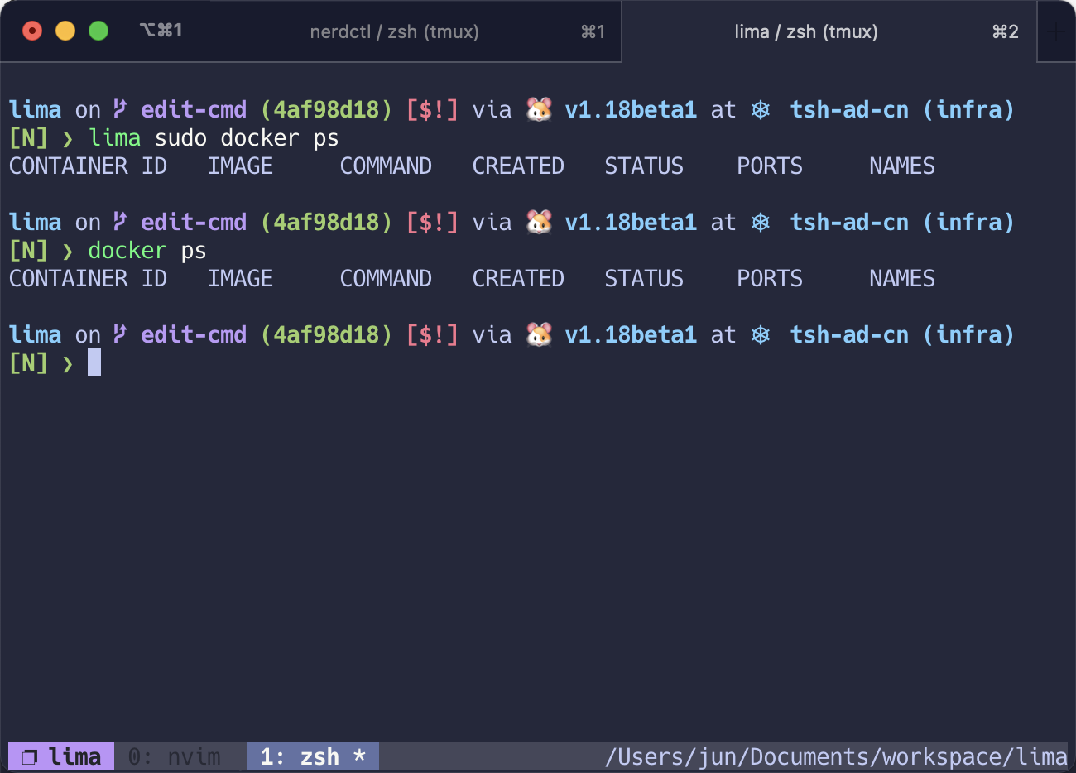The height and width of the screenshot is (773, 1076).
Task: Click the Kubernetes wheel icon in third prompt
Action: pos(761,335)
